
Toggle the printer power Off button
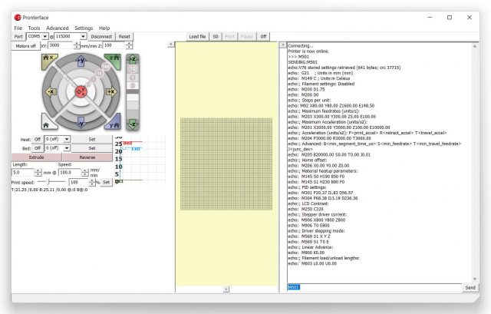pos(263,37)
